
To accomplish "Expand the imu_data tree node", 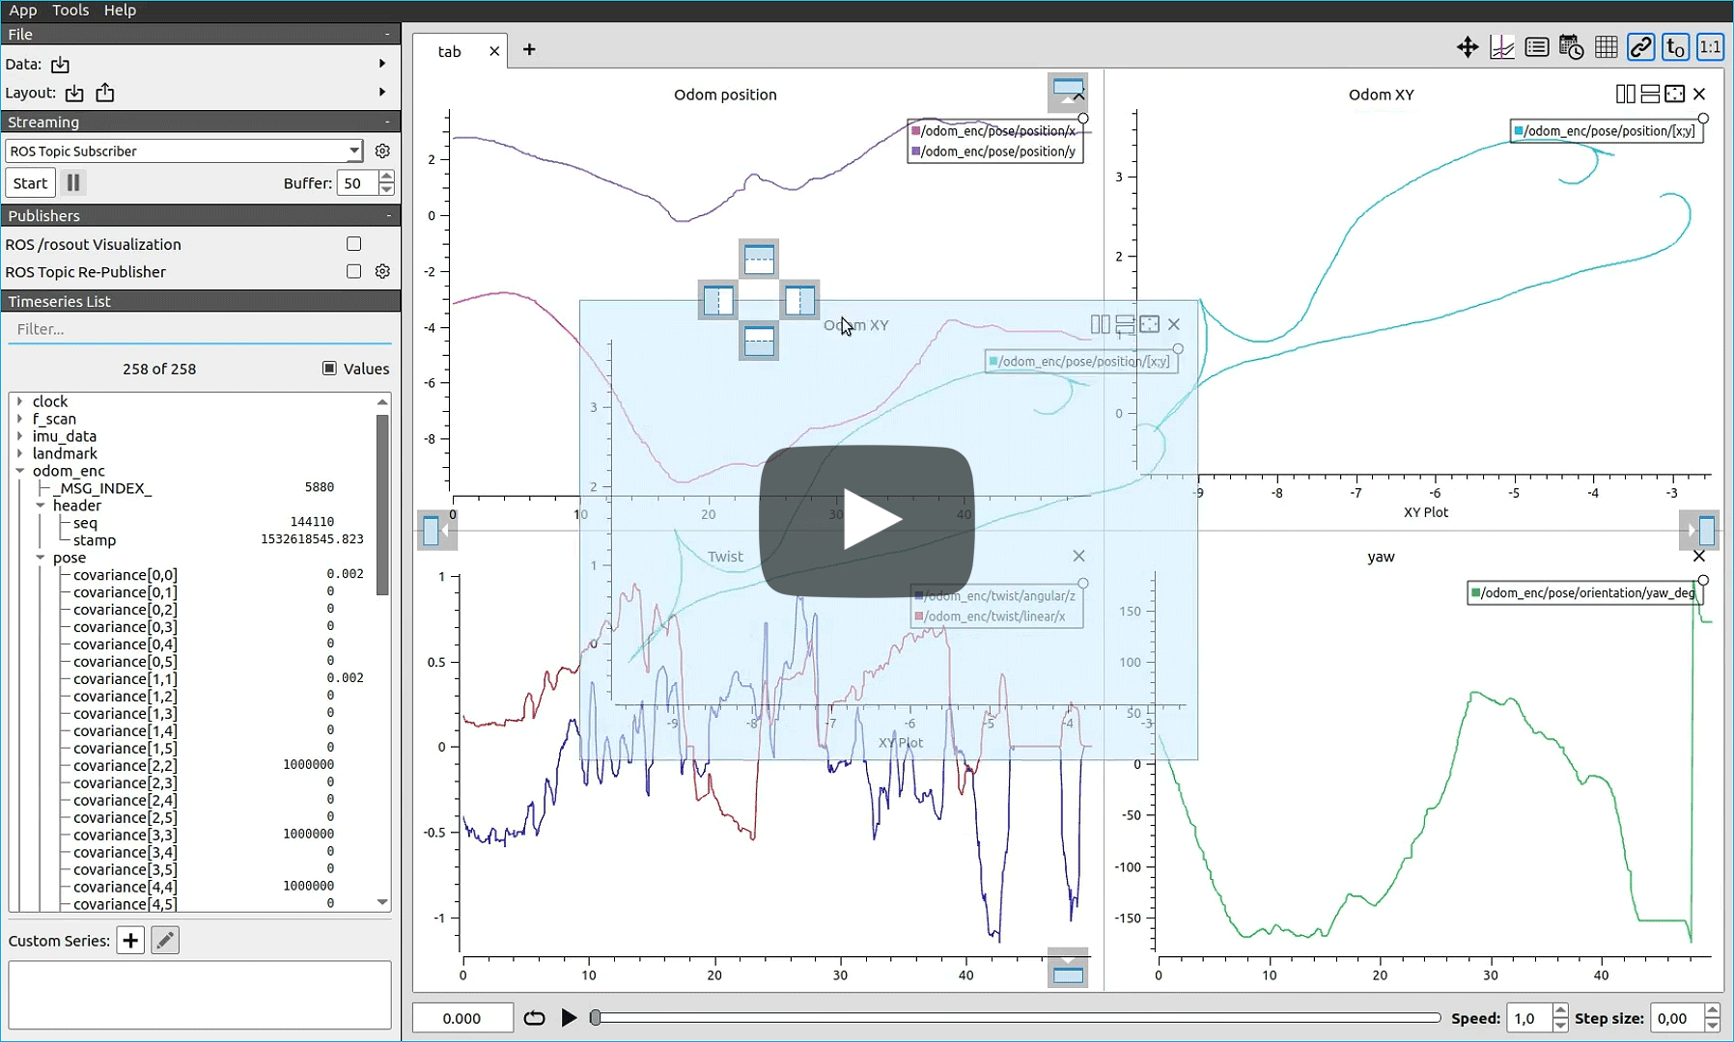I will pyautogui.click(x=19, y=436).
